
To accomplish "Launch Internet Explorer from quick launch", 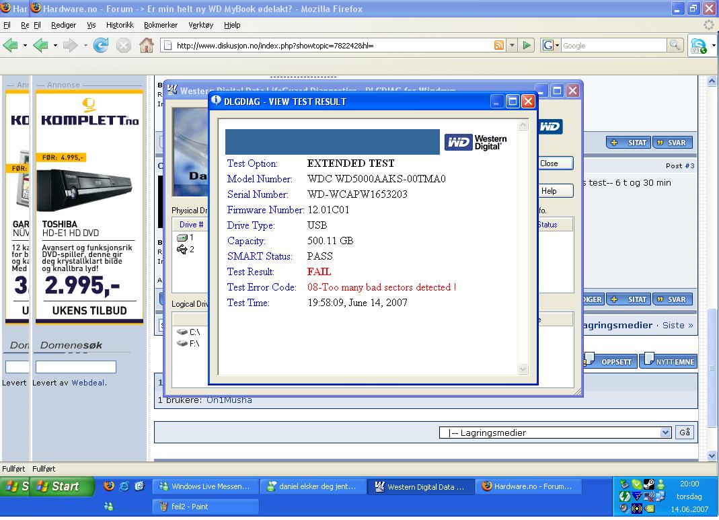I will [124, 486].
